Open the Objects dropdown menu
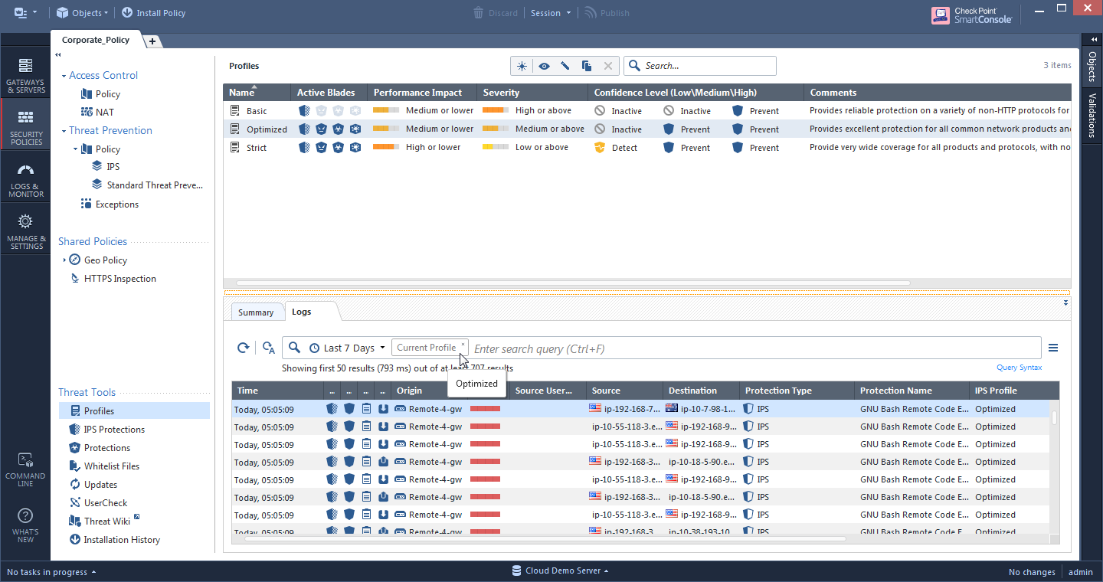Viewport: 1103px width, 582px height. (82, 12)
